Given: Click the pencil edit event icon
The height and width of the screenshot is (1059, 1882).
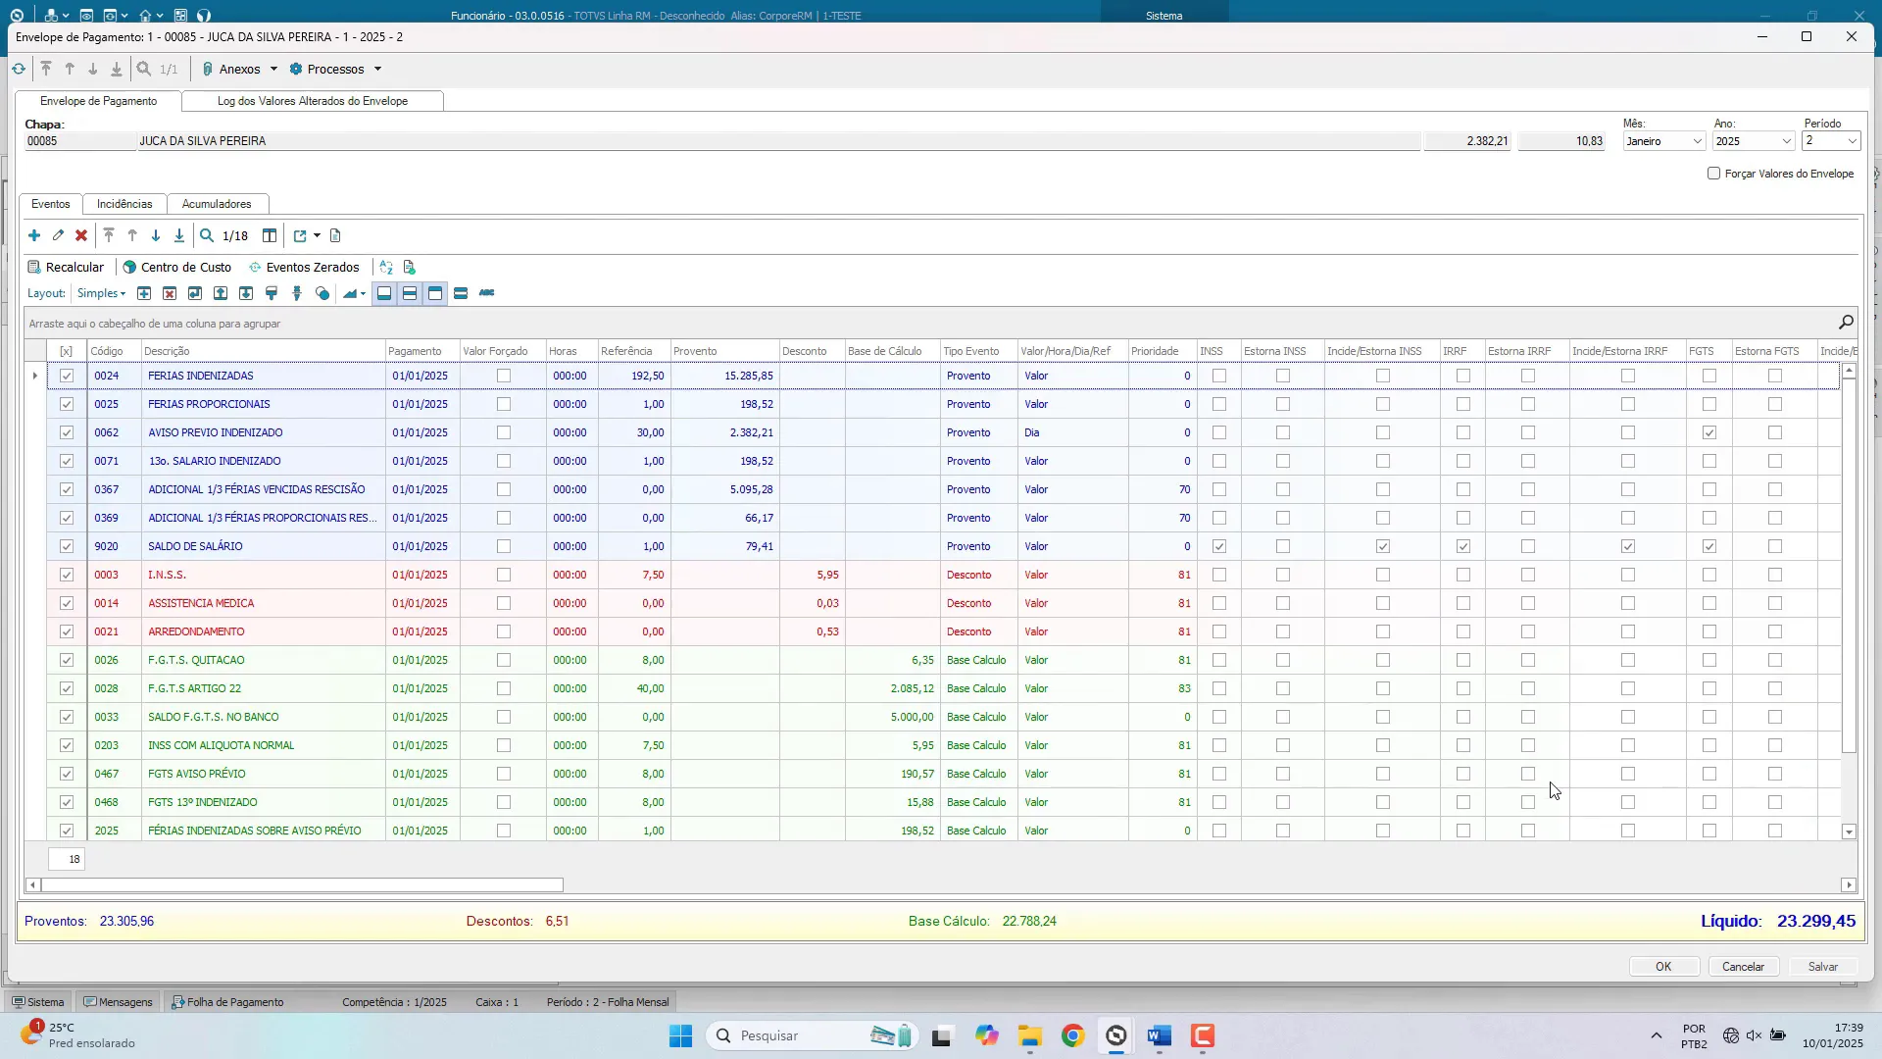Looking at the screenshot, I should [x=58, y=235].
